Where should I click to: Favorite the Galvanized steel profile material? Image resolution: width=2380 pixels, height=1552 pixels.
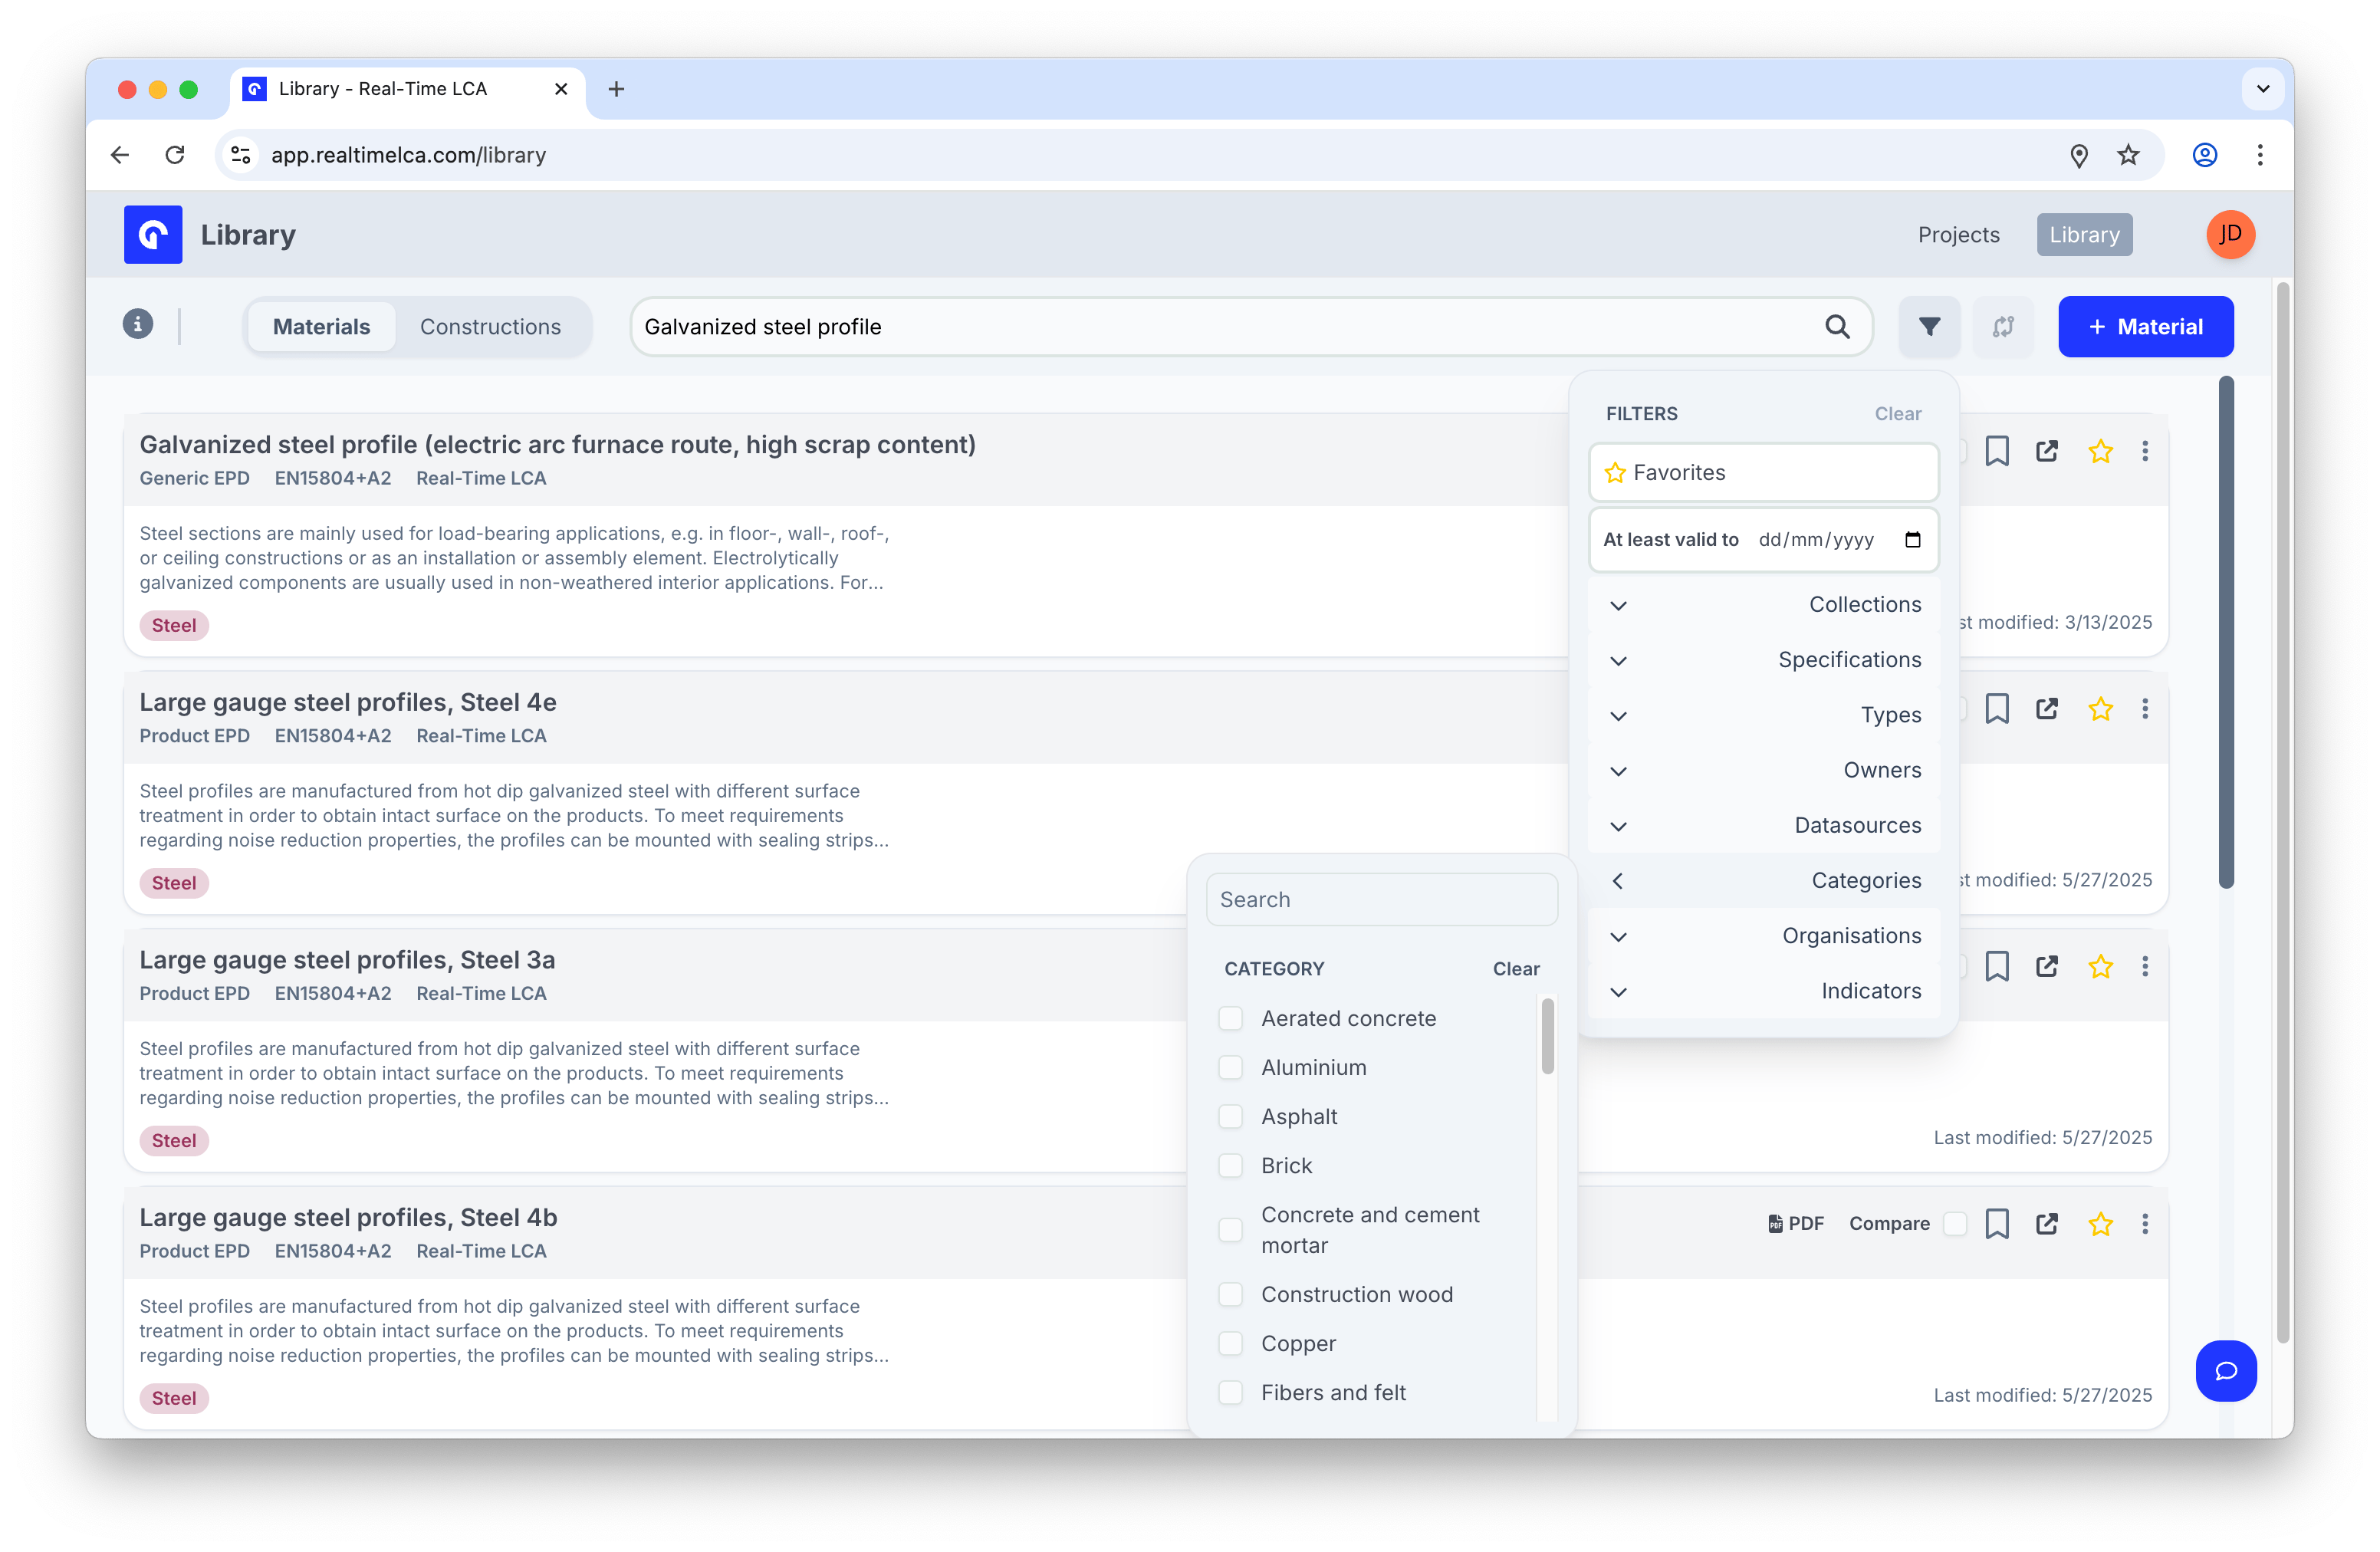click(x=2100, y=451)
